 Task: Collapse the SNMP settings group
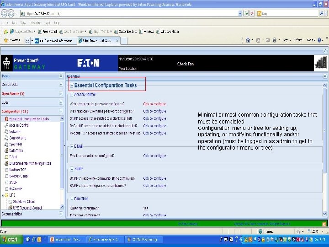(x=72, y=169)
